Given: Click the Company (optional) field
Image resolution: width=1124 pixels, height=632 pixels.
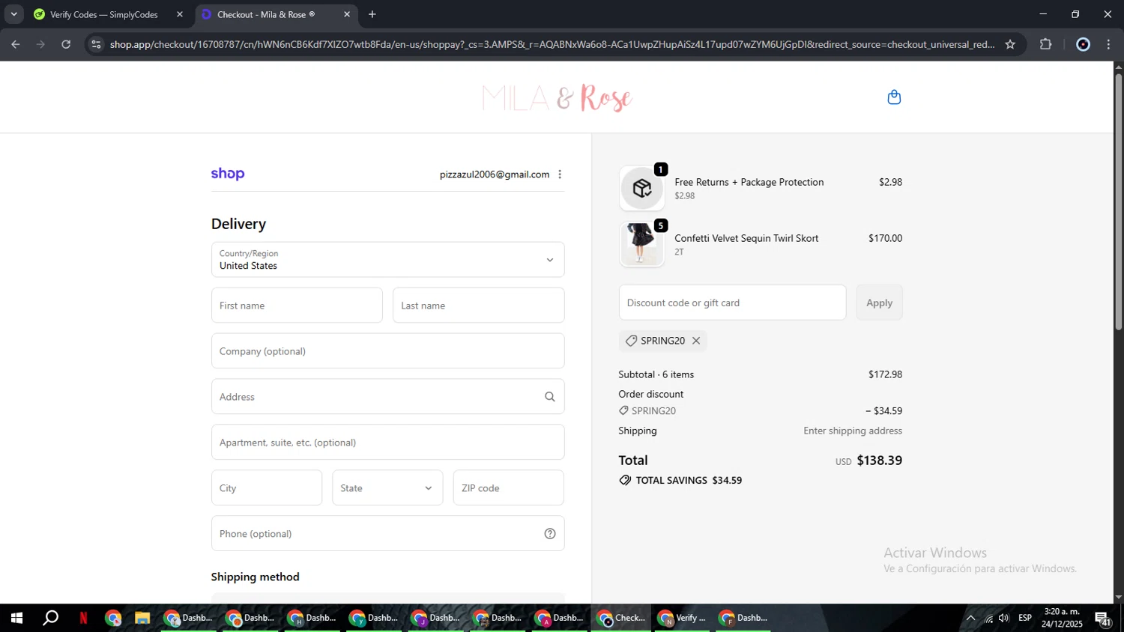Looking at the screenshot, I should (x=387, y=351).
